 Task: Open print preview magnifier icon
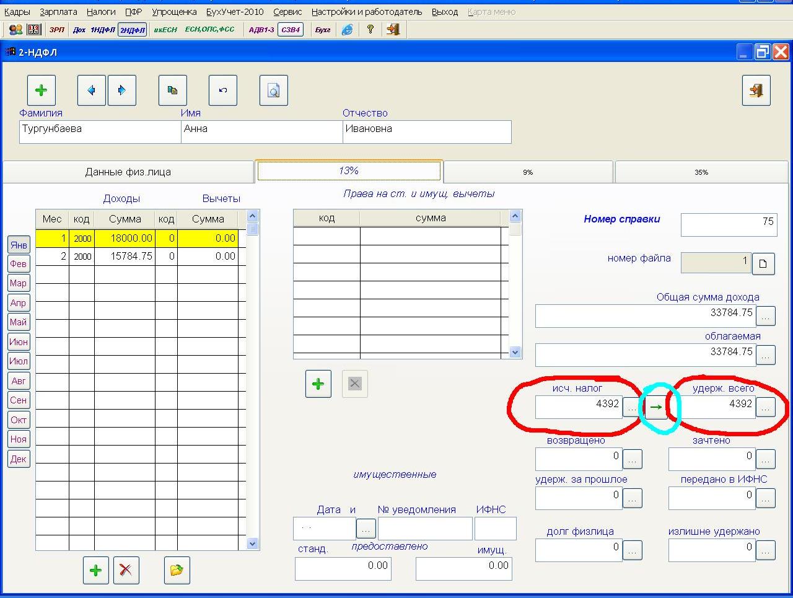point(273,90)
